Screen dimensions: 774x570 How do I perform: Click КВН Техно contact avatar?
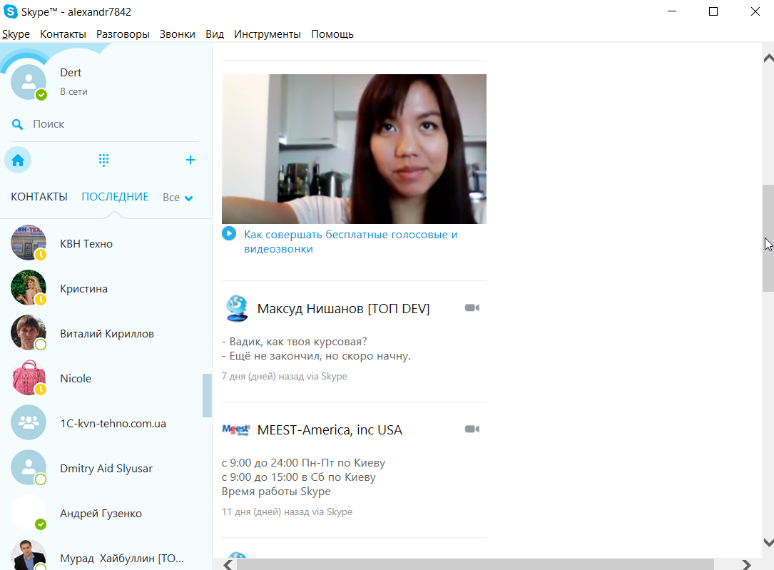[x=29, y=243]
